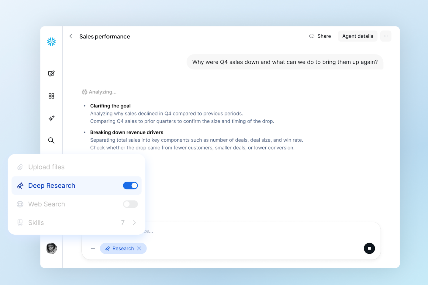Screen dimensions: 428x285
Task: Open Agent details
Action: tap(357, 36)
